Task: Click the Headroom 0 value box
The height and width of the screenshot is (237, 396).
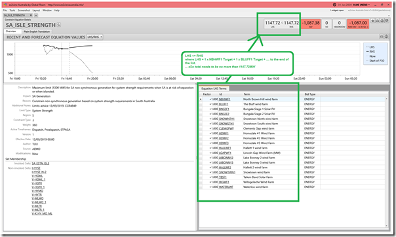Action: coord(339,24)
